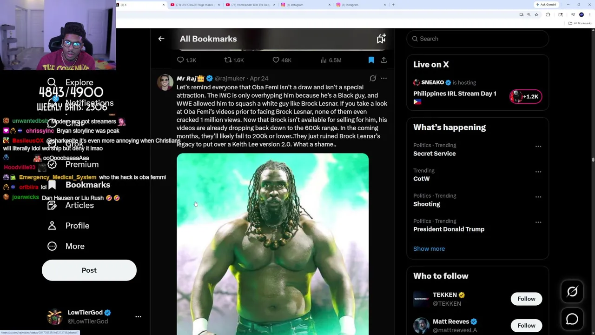Open Articles in the sidebar
This screenshot has width=595, height=335.
[71, 205]
